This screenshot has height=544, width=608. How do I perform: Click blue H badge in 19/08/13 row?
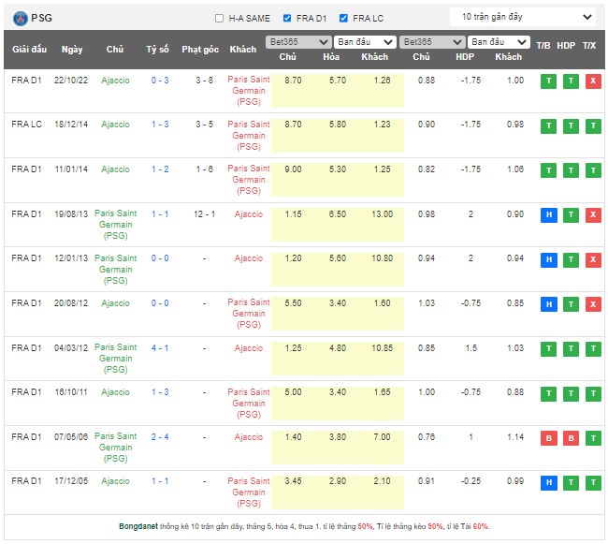click(548, 215)
